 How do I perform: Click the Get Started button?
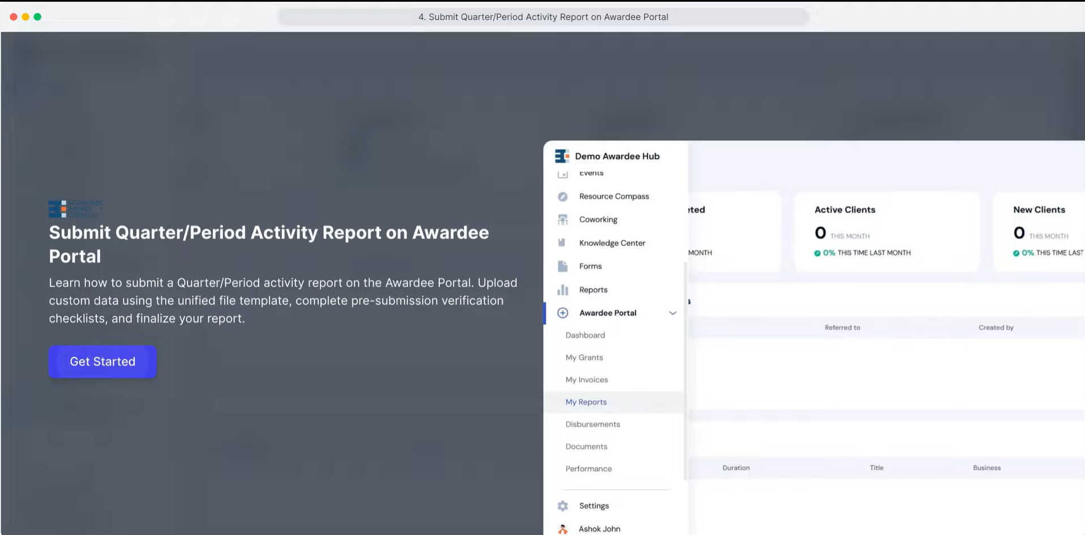(102, 361)
